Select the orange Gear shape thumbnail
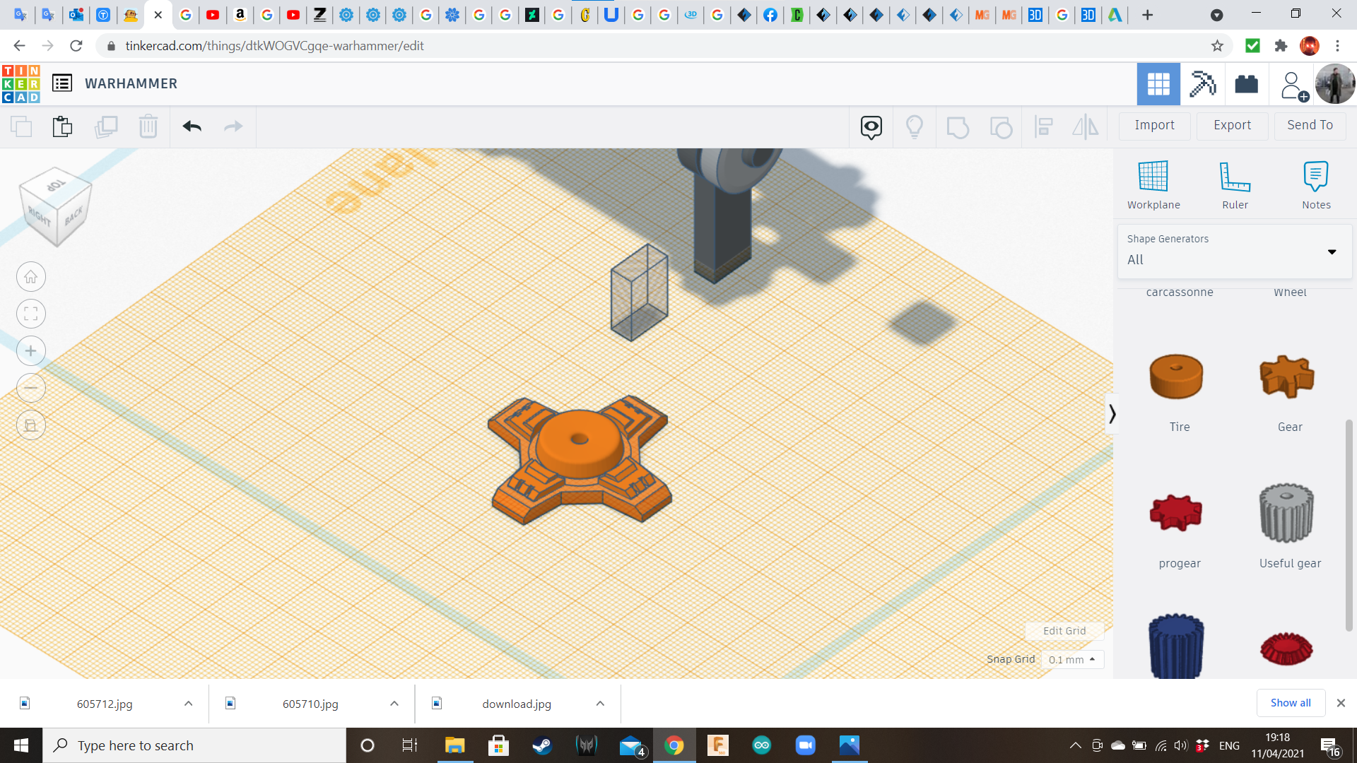Viewport: 1357px width, 763px height. click(1286, 377)
